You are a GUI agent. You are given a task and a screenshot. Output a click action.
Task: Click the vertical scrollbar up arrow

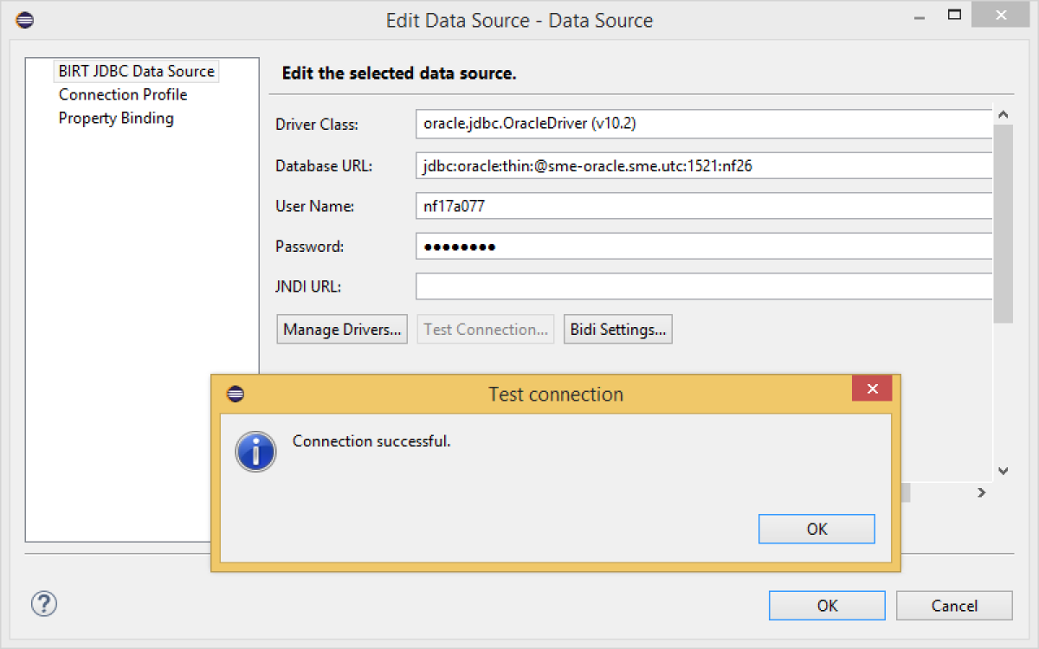tap(1003, 114)
